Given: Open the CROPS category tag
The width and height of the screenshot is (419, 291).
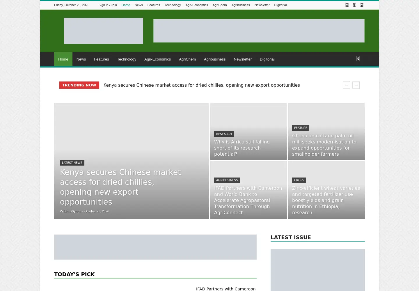Looking at the screenshot, I should click(x=299, y=180).
